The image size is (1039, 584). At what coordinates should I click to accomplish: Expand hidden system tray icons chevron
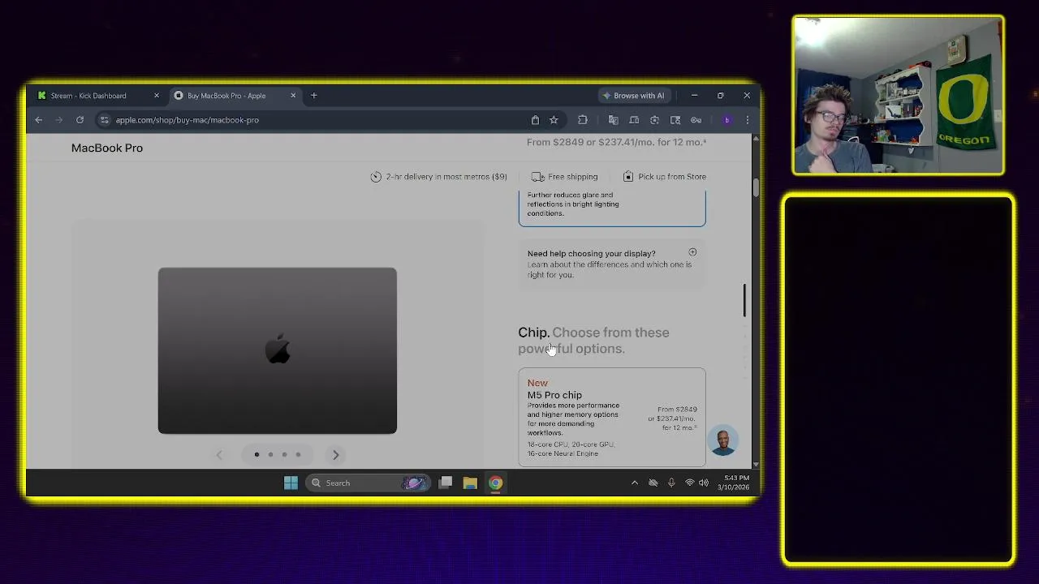(x=634, y=483)
